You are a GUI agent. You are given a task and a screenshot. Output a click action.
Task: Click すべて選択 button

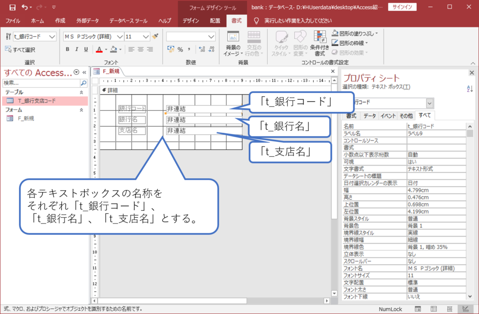20,49
